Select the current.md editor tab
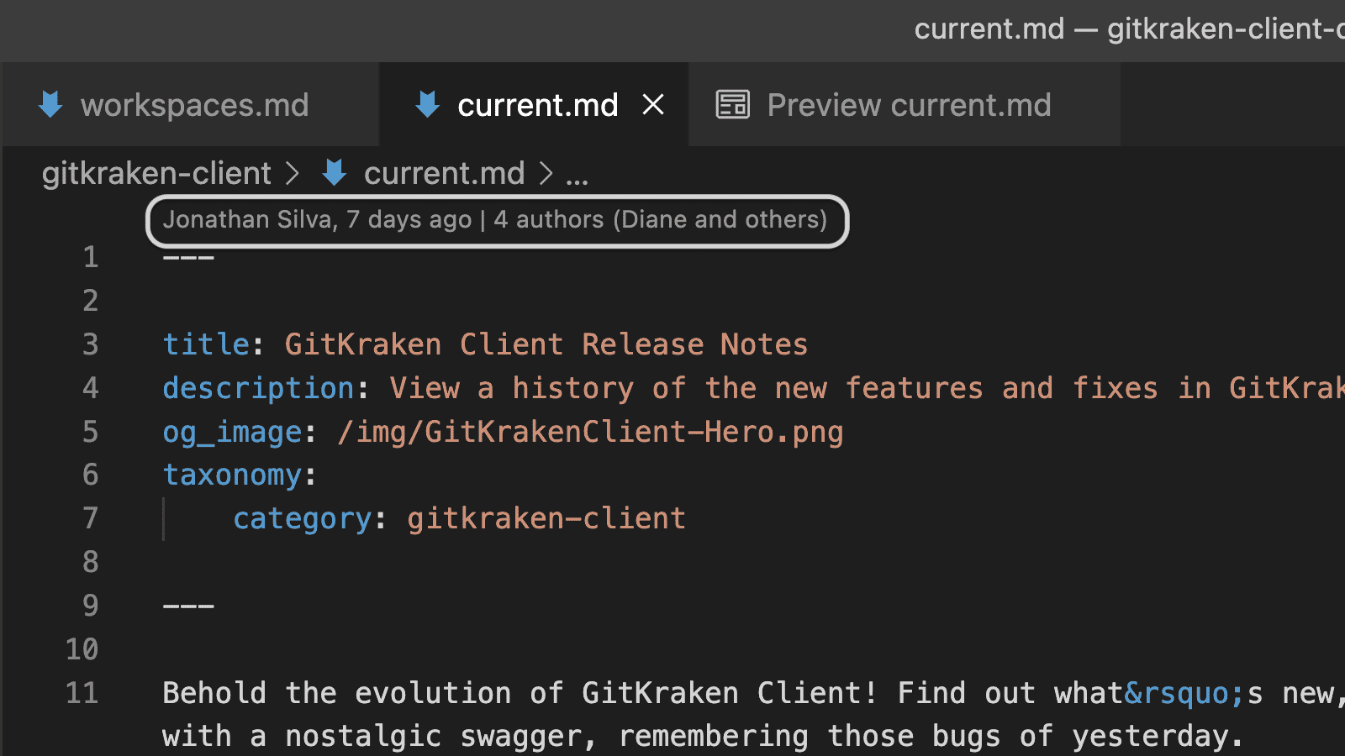The image size is (1345, 756). coord(537,104)
